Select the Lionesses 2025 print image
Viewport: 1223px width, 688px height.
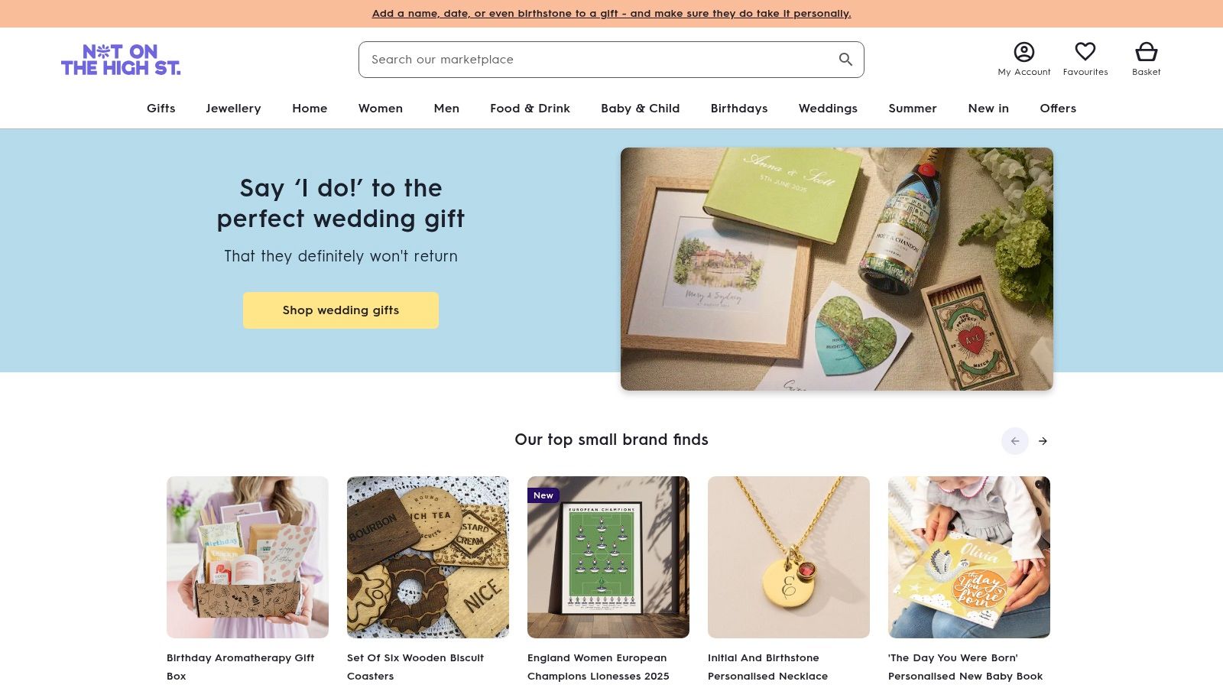[x=608, y=557]
